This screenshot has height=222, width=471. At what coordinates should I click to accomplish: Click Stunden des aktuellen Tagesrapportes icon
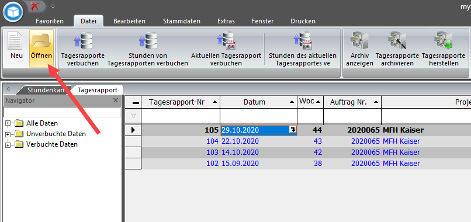click(x=303, y=40)
